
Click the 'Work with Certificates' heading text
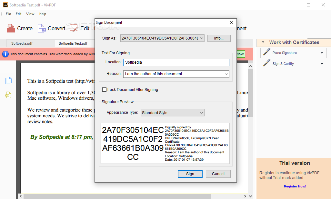(294, 42)
